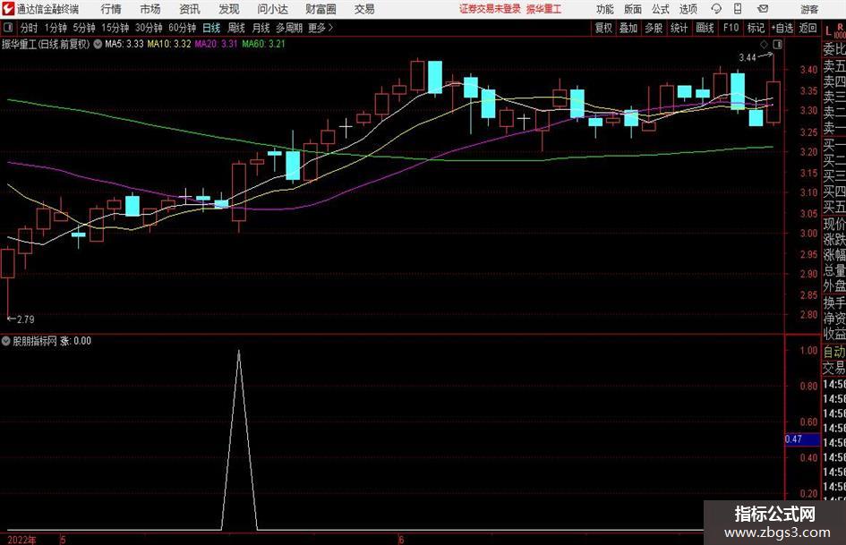This screenshot has height=545, width=846.
Task: Click the 3.44 high price marker
Action: click(748, 58)
